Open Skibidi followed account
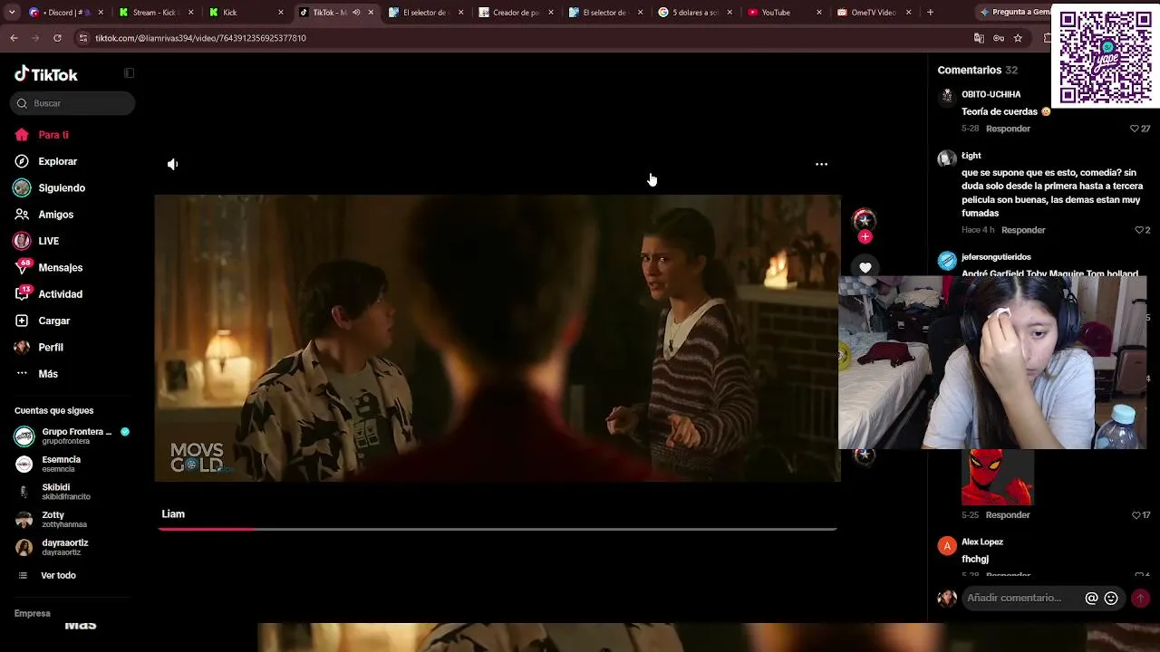1160x652 pixels. coord(65,492)
